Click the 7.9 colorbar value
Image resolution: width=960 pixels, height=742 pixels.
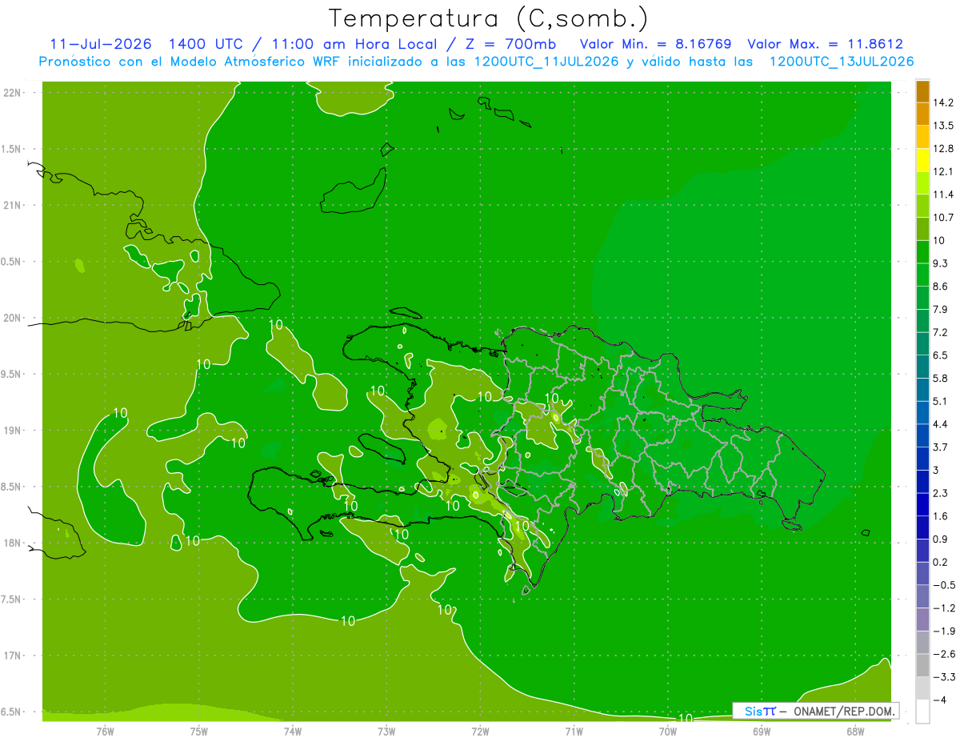[941, 310]
